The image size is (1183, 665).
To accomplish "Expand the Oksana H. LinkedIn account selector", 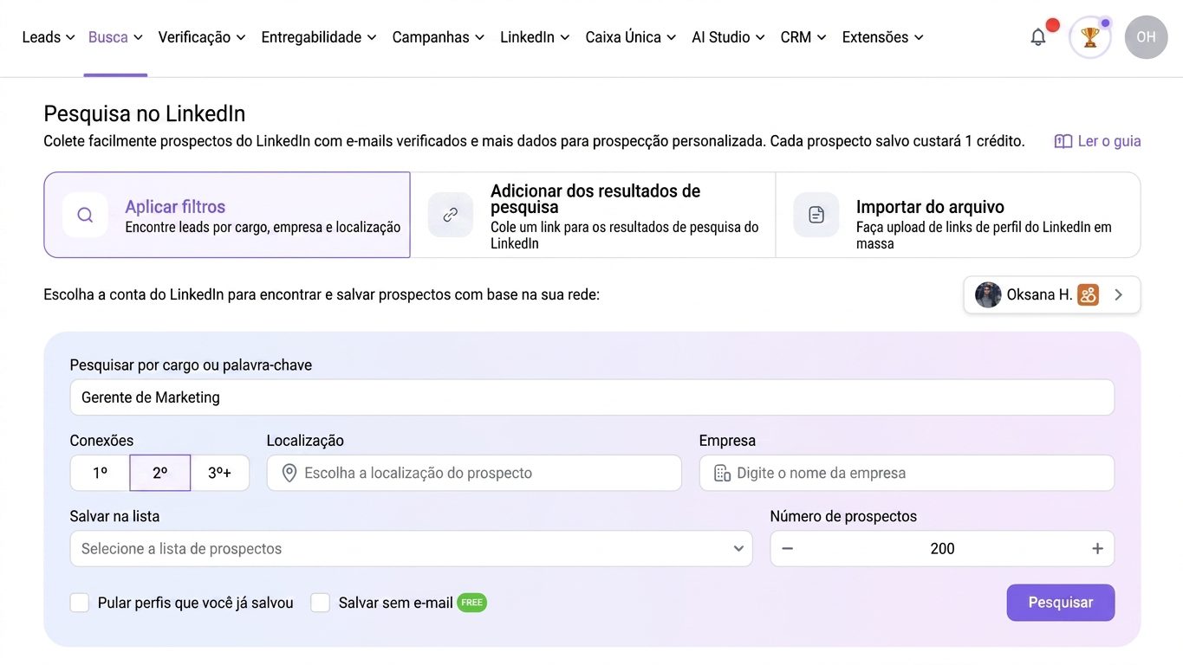I will [x=1052, y=294].
